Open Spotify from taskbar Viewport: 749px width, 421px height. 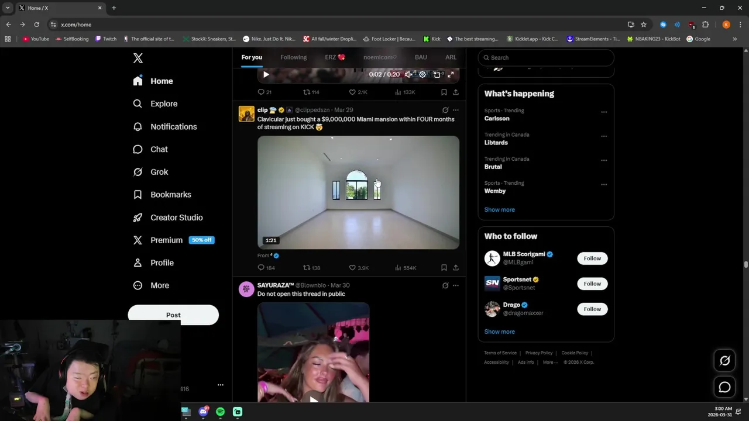221,412
